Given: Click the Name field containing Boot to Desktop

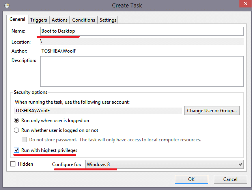Looking at the screenshot, I should (x=142, y=31).
